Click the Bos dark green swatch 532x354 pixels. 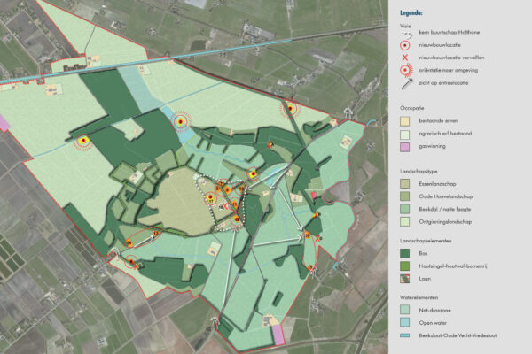pyautogui.click(x=405, y=253)
